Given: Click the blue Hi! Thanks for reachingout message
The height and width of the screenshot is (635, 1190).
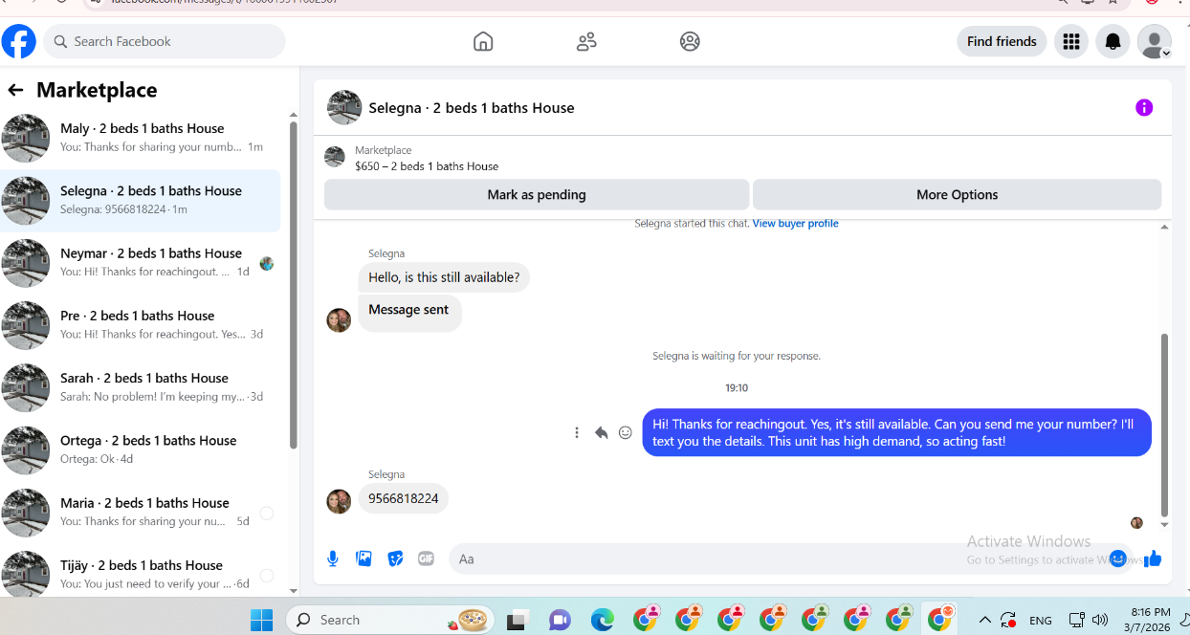Looking at the screenshot, I should tap(896, 432).
